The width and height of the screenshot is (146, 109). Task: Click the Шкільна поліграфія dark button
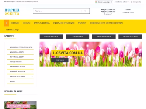click(130, 37)
